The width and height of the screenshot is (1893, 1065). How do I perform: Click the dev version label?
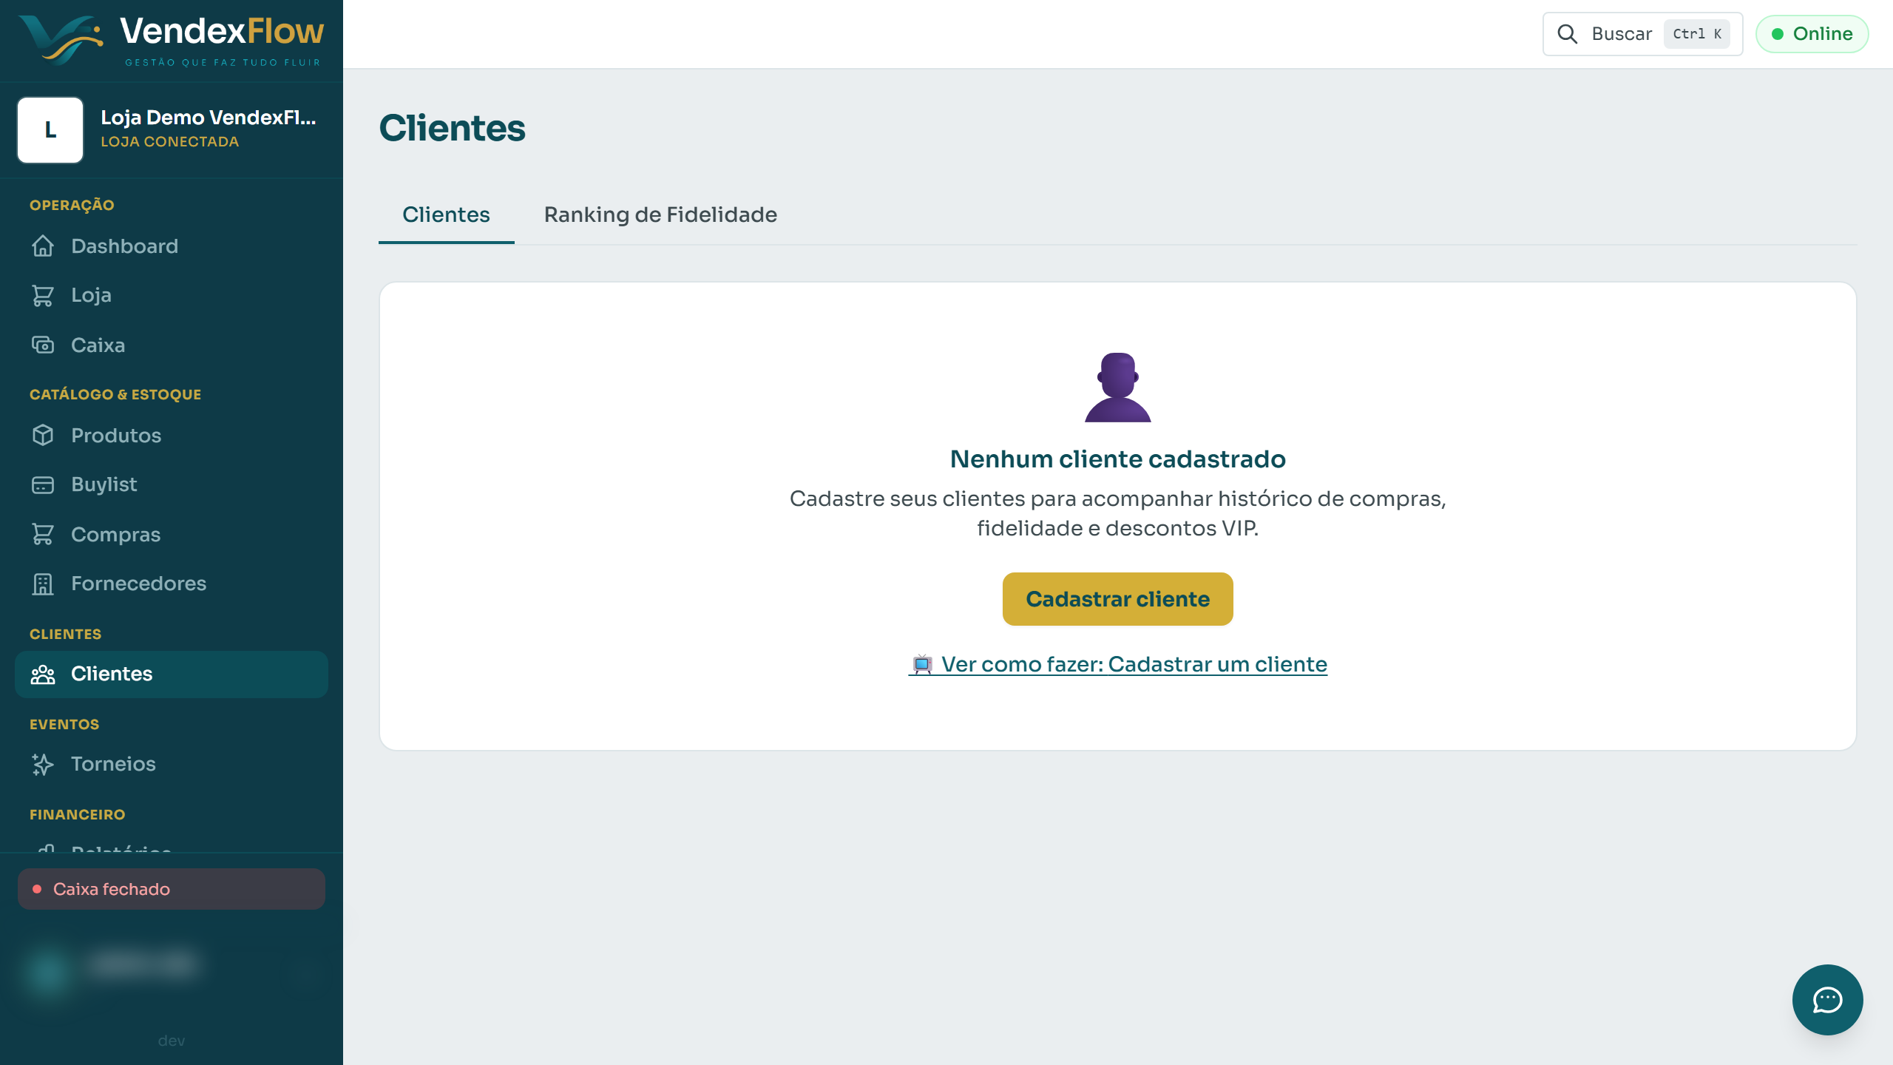point(172,1041)
